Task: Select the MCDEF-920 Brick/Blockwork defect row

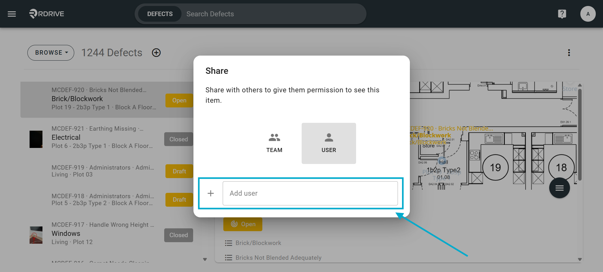Action: click(107, 100)
